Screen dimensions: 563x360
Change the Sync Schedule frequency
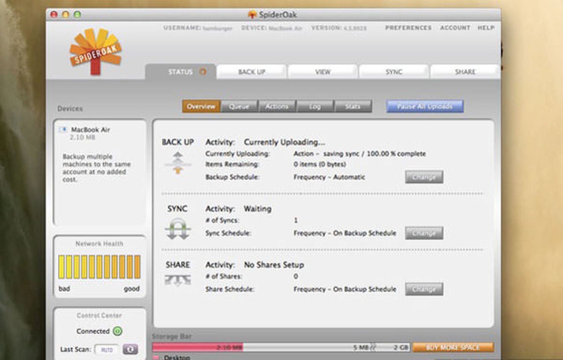[424, 233]
